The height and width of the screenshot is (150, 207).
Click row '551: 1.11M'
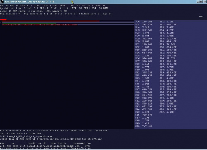tap(166, 22)
